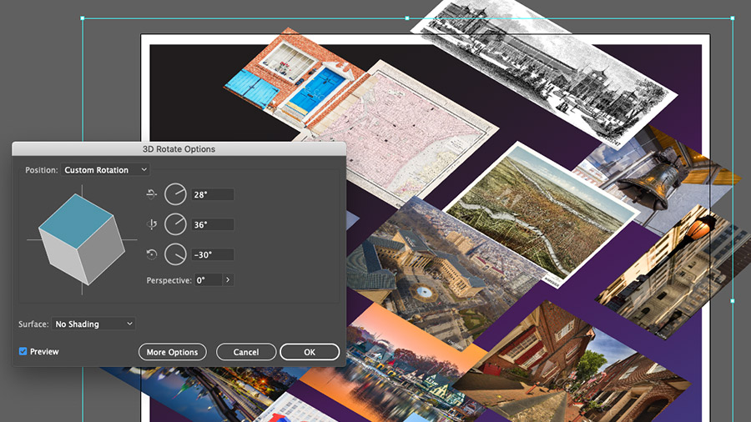
Task: Click the Cancel button
Action: (246, 352)
